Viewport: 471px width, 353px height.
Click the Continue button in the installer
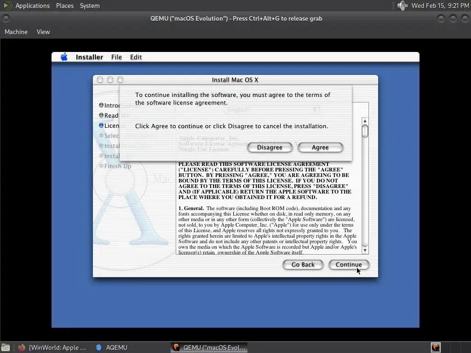point(349,264)
